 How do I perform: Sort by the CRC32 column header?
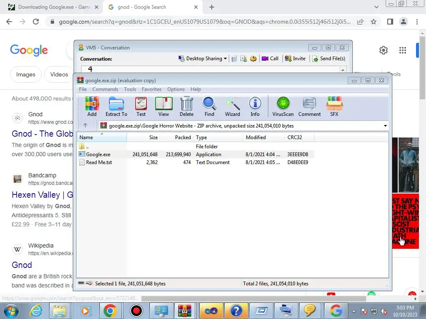pyautogui.click(x=299, y=137)
